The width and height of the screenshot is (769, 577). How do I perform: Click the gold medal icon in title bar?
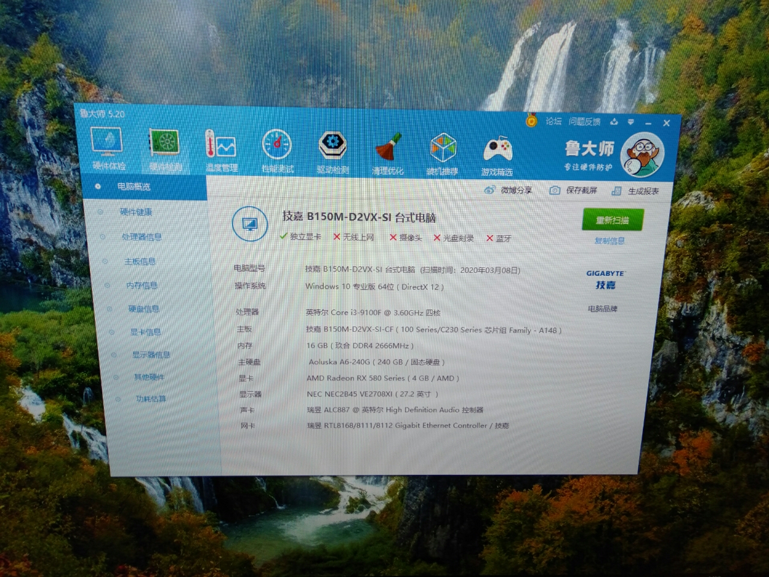pyautogui.click(x=531, y=121)
